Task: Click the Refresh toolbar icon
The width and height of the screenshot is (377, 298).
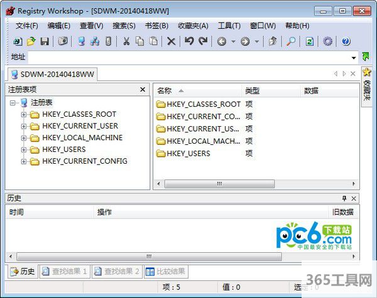Action: coord(309,41)
